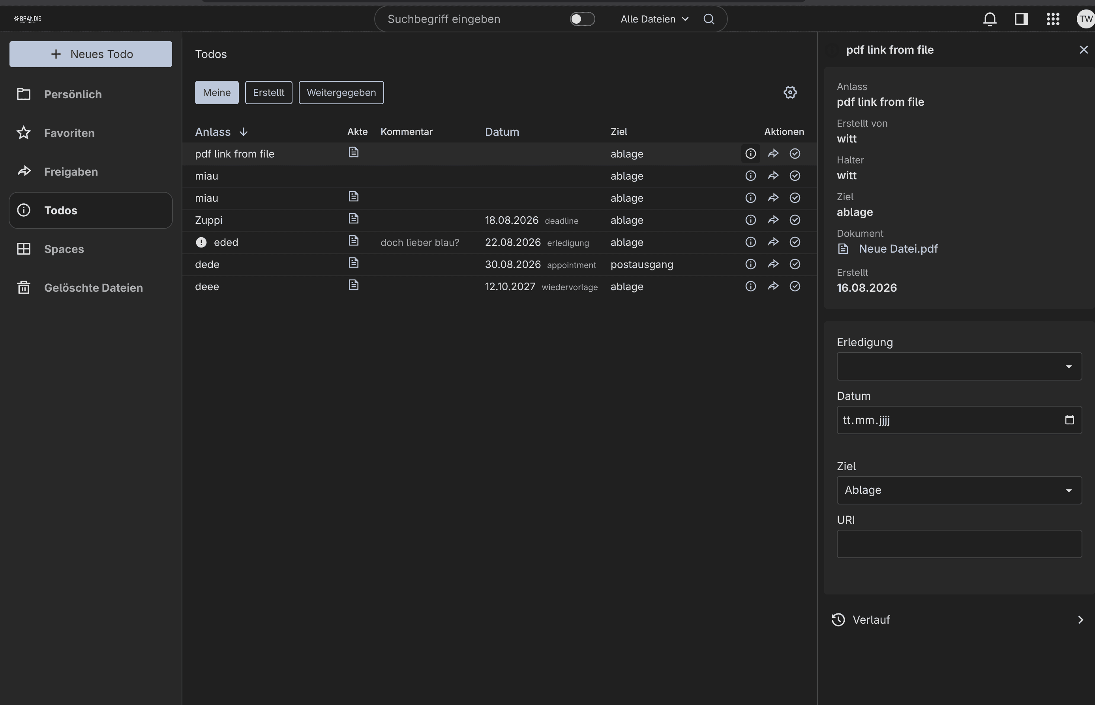Click the date 12.10.2027 in deee row
This screenshot has height=705, width=1095.
tap(510, 287)
